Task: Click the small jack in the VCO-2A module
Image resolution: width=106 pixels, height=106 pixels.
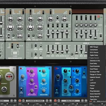Action: (x=33, y=36)
